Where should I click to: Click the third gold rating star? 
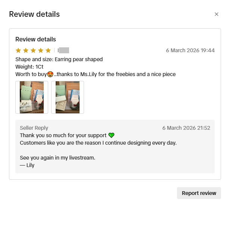coord(33,50)
